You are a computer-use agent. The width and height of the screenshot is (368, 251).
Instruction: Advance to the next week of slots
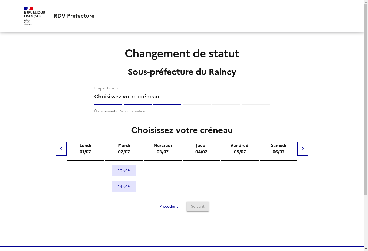point(303,149)
